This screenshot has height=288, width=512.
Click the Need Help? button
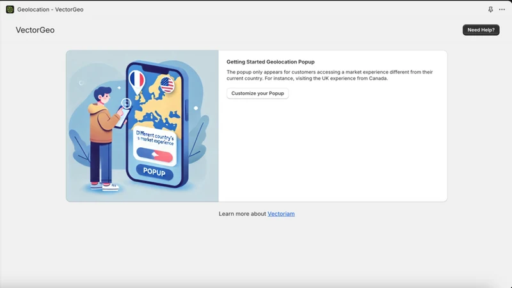(481, 29)
